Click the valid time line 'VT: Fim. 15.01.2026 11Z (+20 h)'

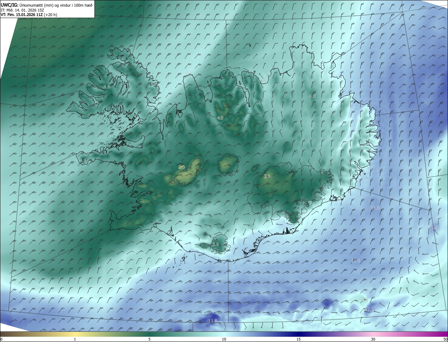29,15
